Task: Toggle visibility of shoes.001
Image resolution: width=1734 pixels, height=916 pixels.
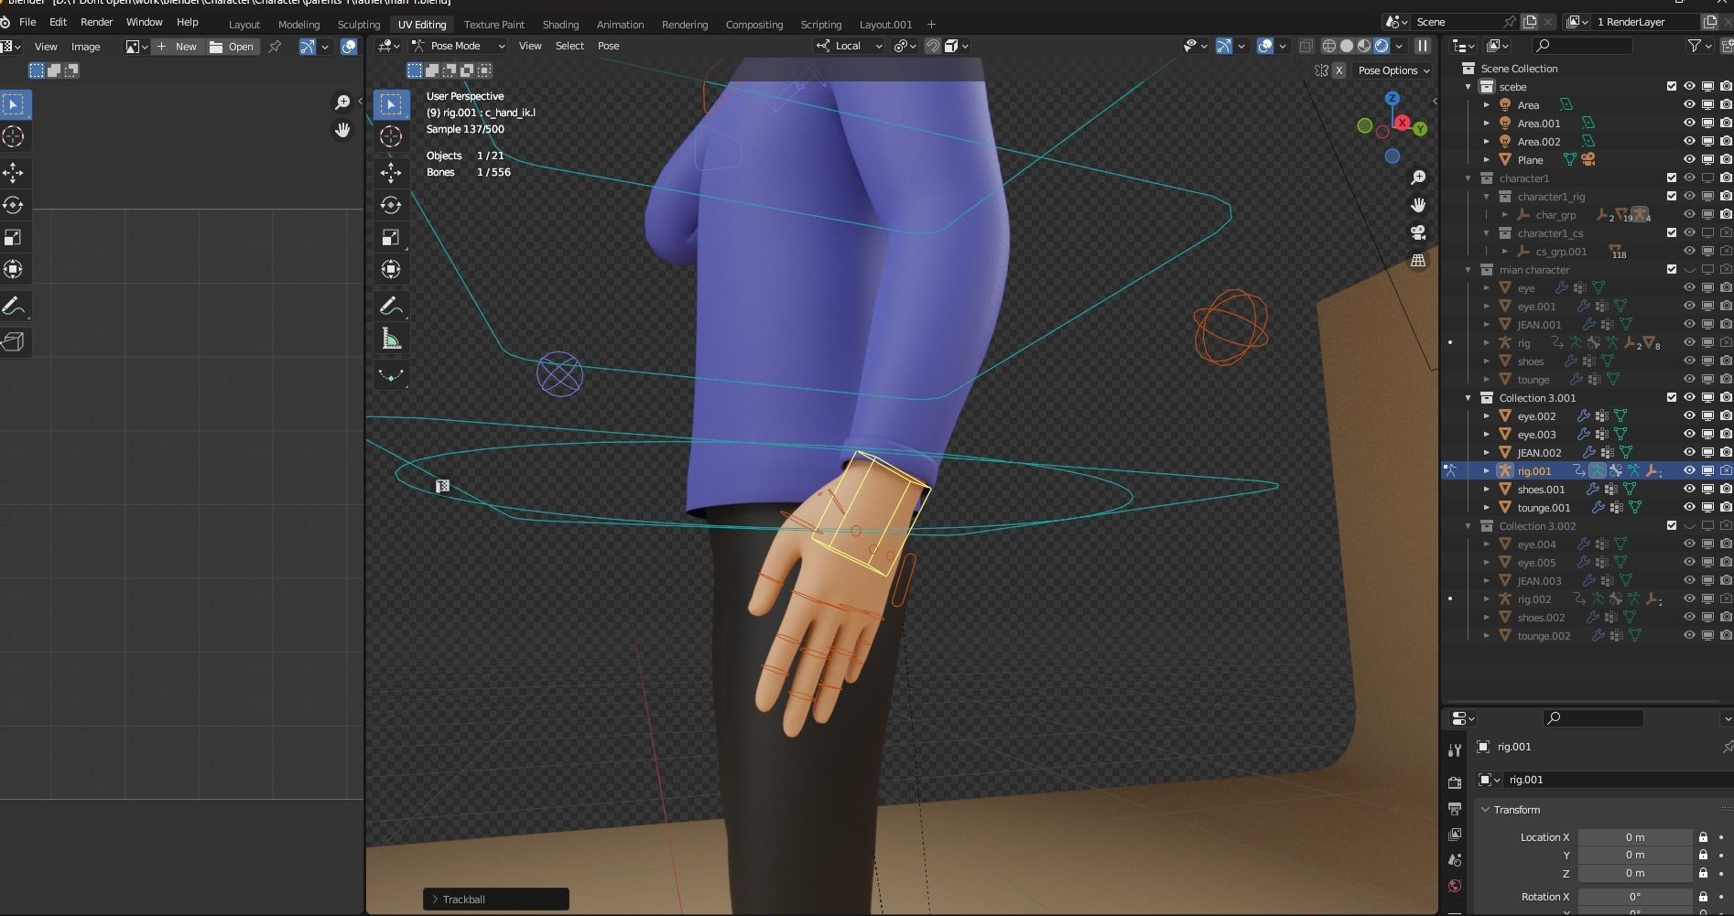Action: [x=1689, y=489]
